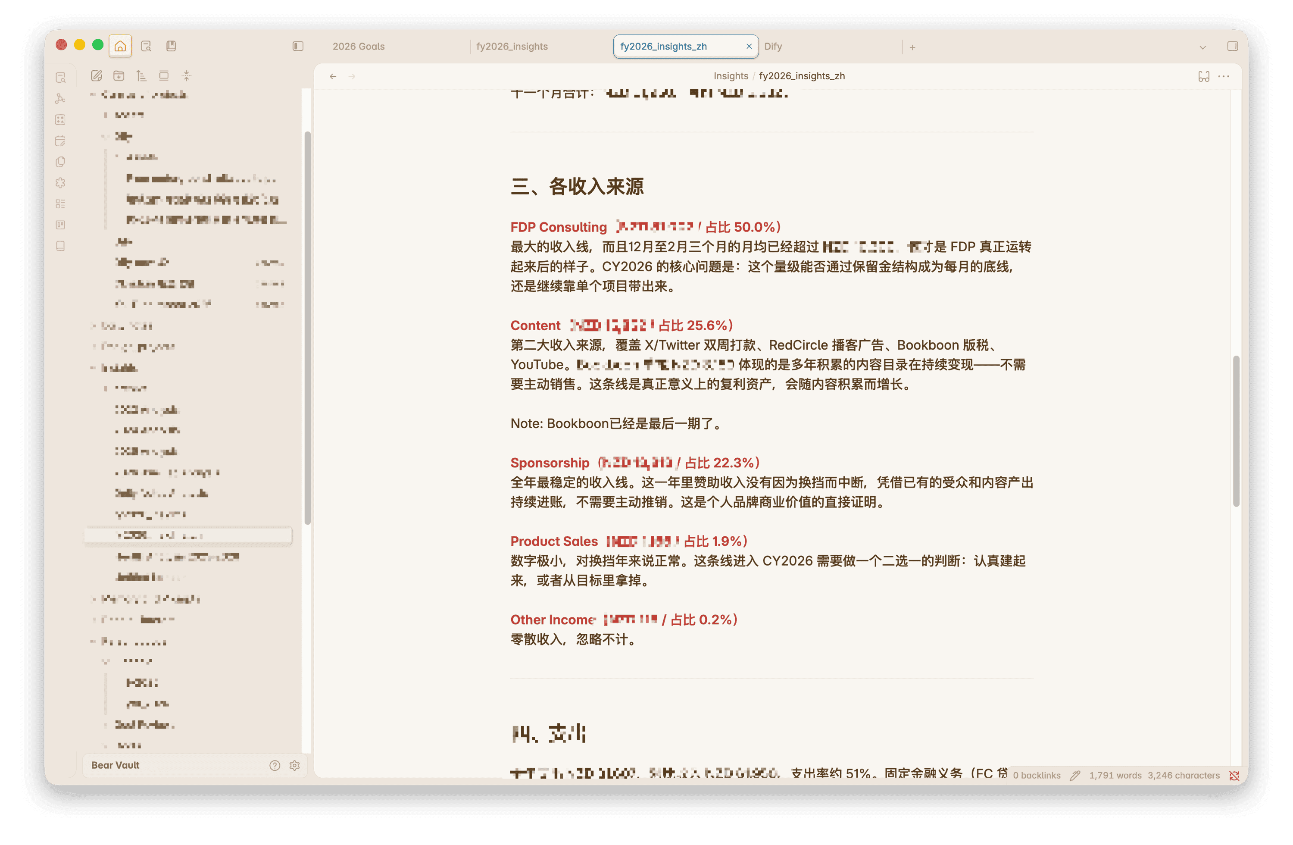Toggle the muted bell icon in the status bar
This screenshot has height=845, width=1293.
point(1234,776)
